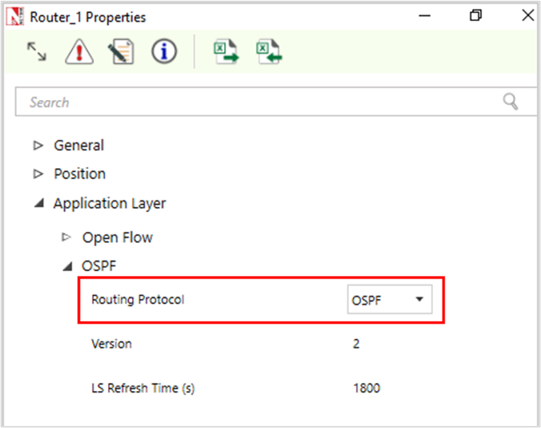541x428 pixels.
Task: Click the blue information icon
Action: [x=164, y=52]
